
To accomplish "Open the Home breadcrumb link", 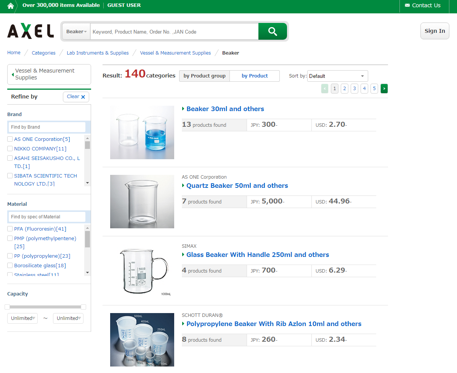I will pos(14,53).
